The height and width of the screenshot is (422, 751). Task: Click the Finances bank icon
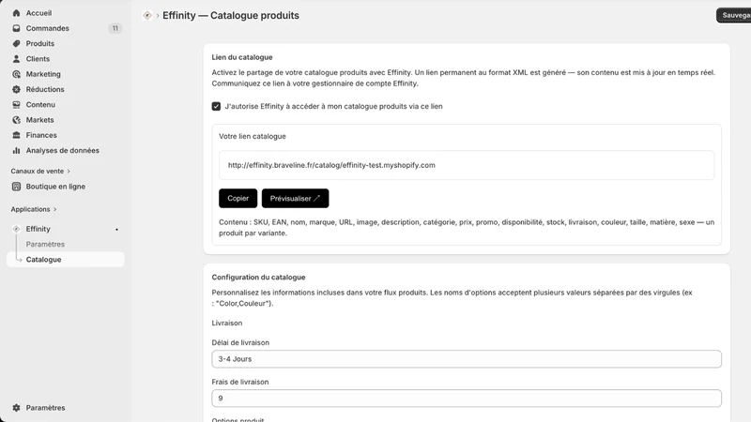(x=16, y=135)
